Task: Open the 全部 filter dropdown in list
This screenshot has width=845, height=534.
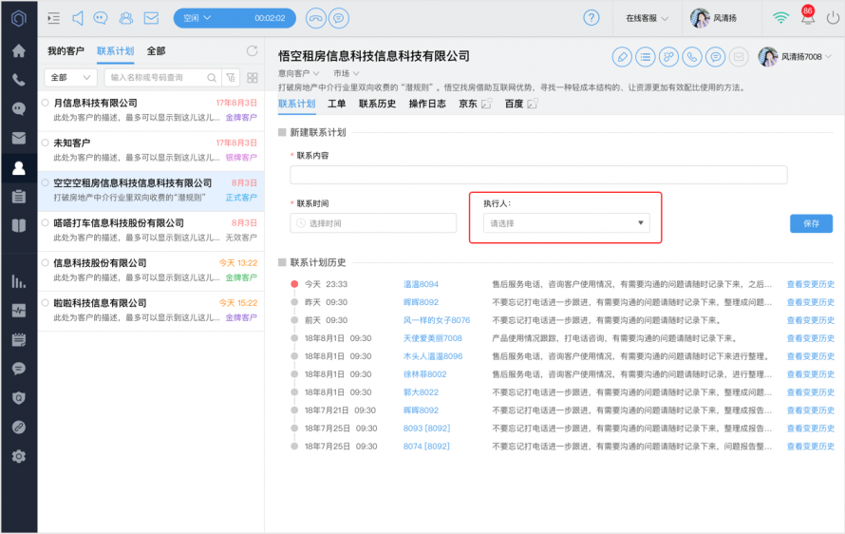Action: tap(70, 78)
